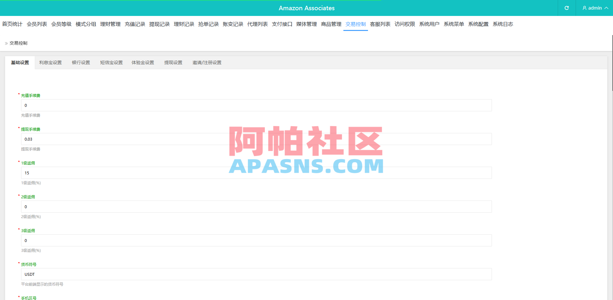Open the 提现记录 section
This screenshot has height=300, width=613.
tap(159, 24)
